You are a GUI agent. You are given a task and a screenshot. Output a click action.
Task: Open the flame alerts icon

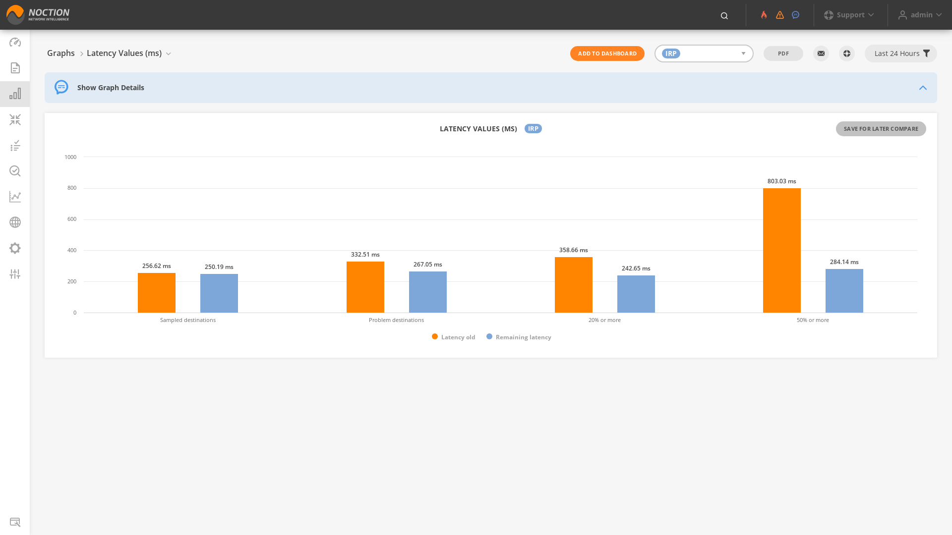764,15
